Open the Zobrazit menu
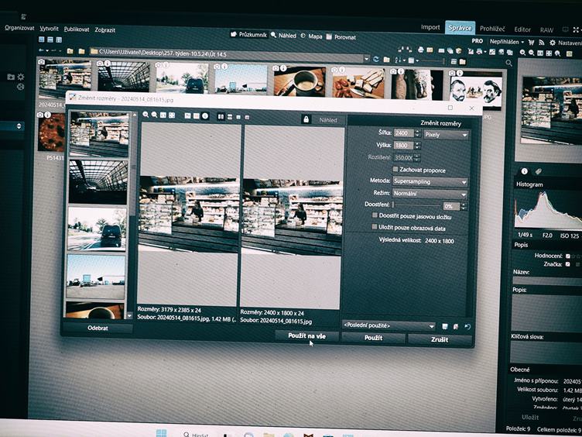Viewport: 582px width, 437px height. (105, 30)
